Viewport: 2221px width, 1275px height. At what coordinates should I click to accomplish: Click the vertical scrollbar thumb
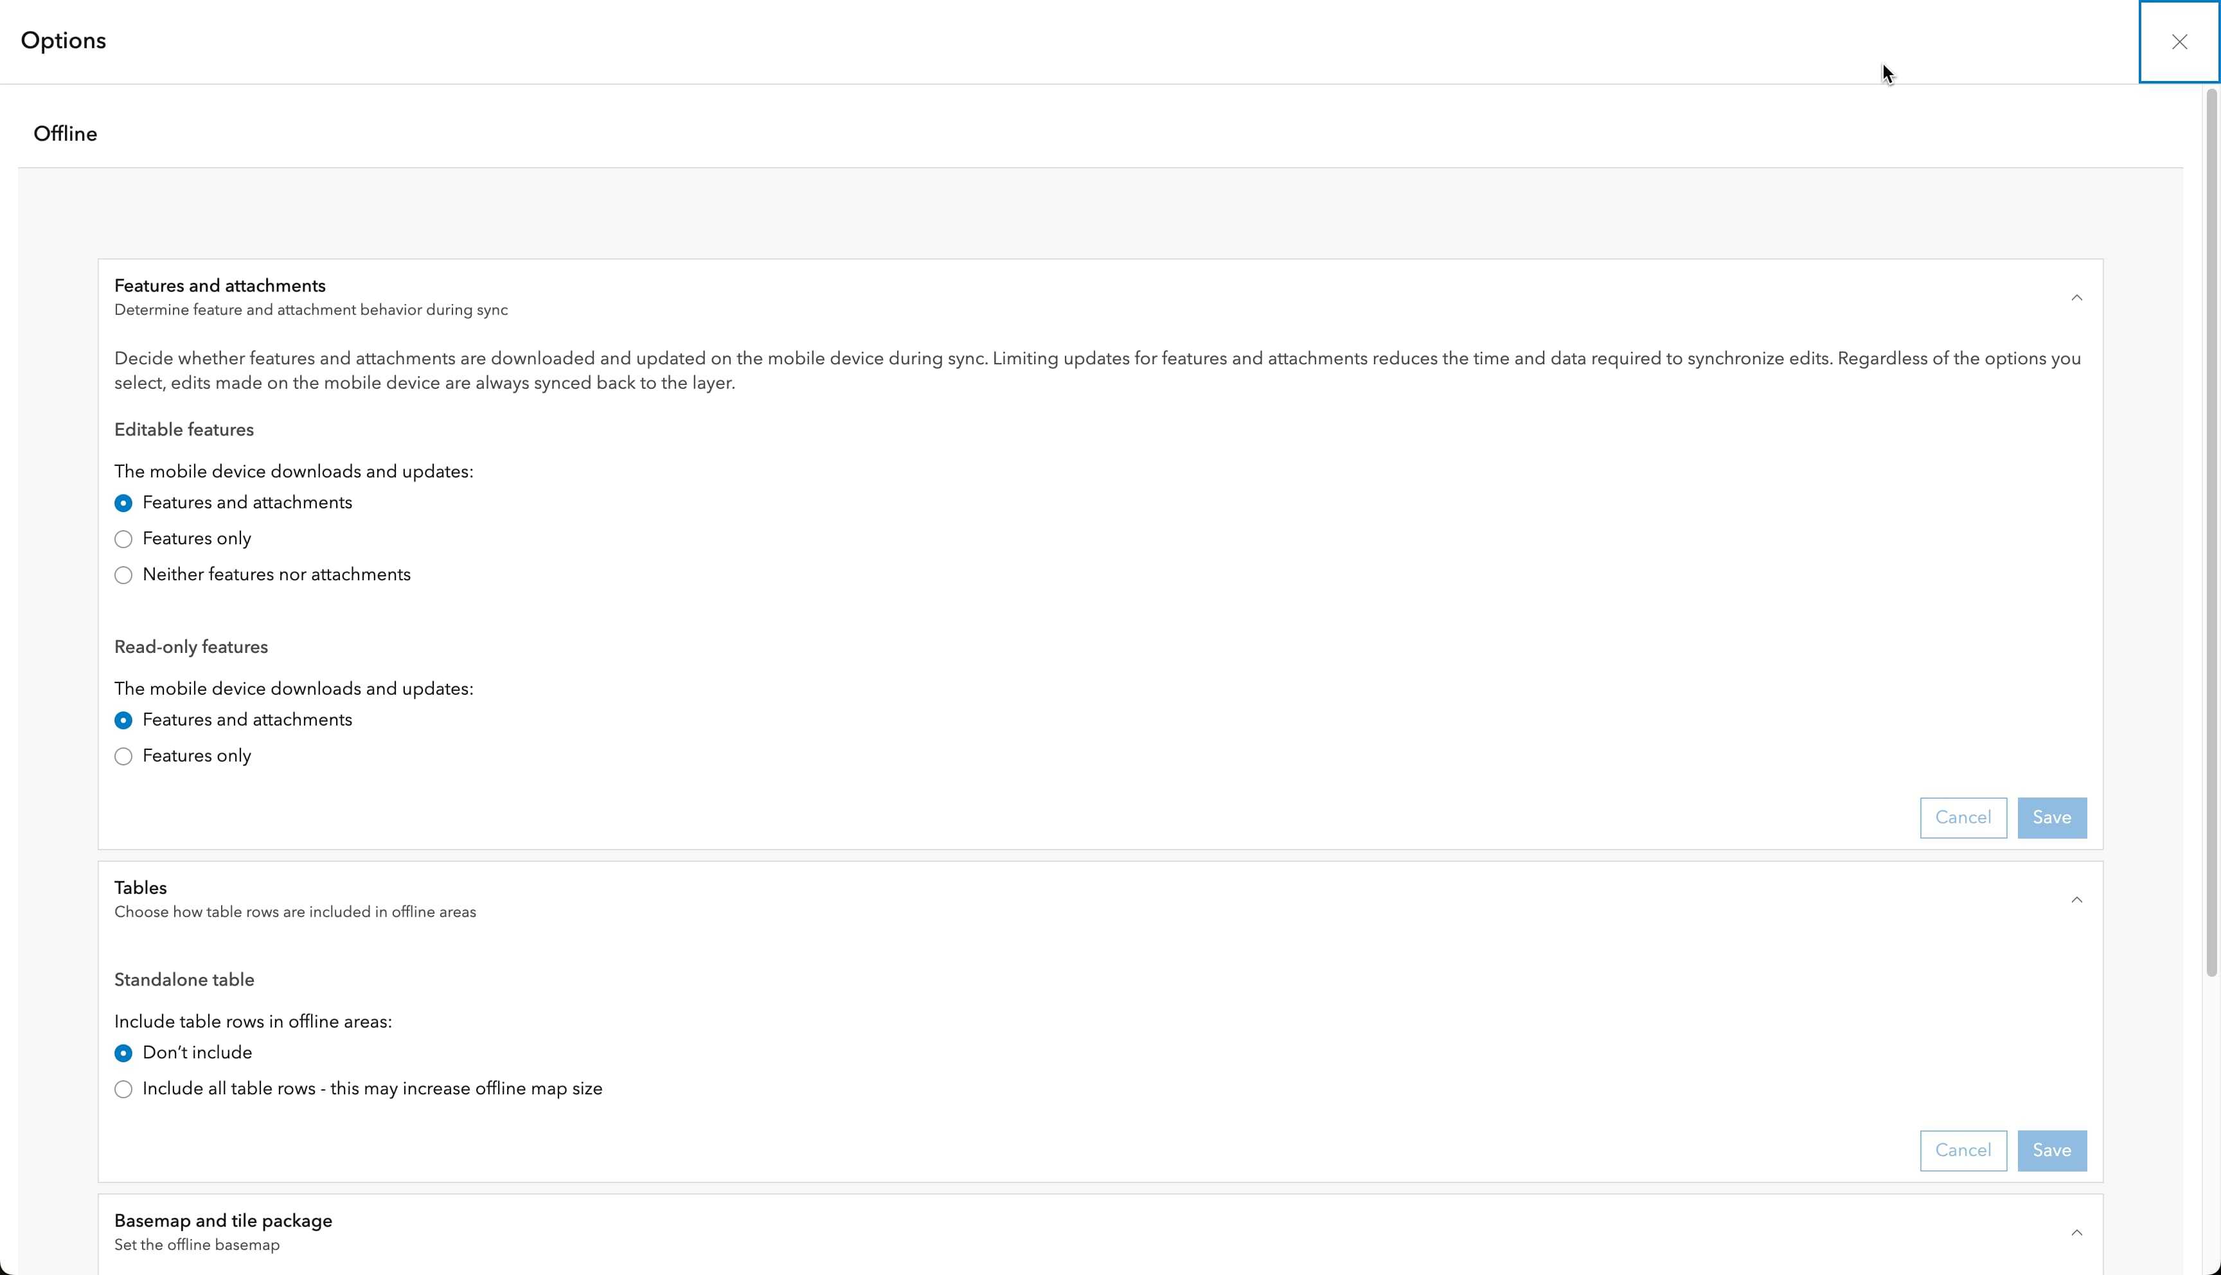(x=2211, y=526)
